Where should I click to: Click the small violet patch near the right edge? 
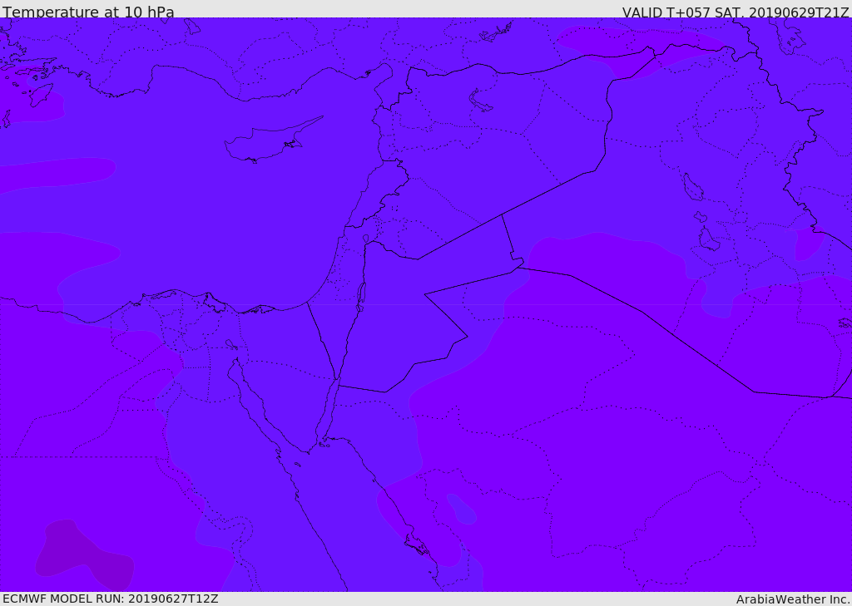point(807,244)
